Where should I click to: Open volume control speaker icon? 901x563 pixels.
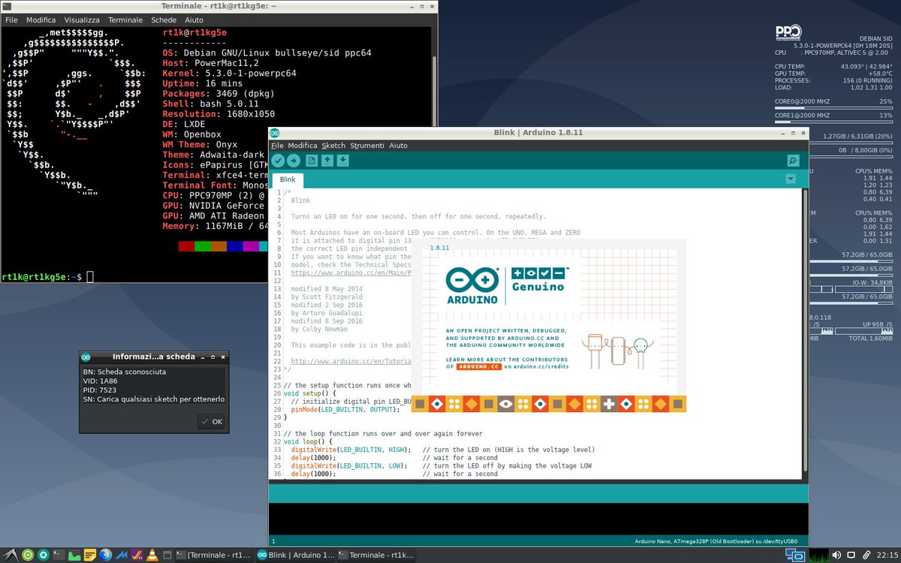coord(836,555)
